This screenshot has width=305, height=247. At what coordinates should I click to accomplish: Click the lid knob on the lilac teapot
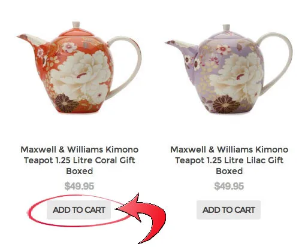(226, 28)
